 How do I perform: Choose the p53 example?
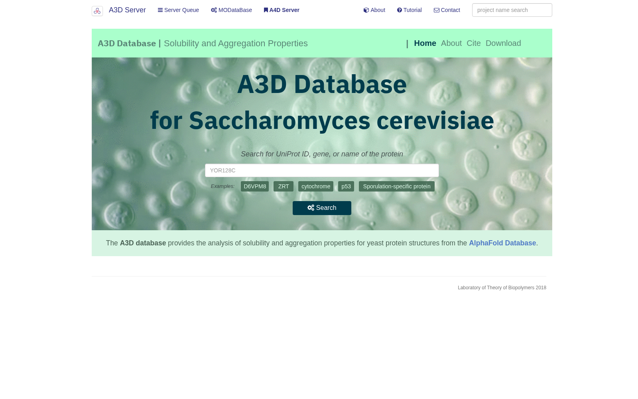click(x=346, y=186)
